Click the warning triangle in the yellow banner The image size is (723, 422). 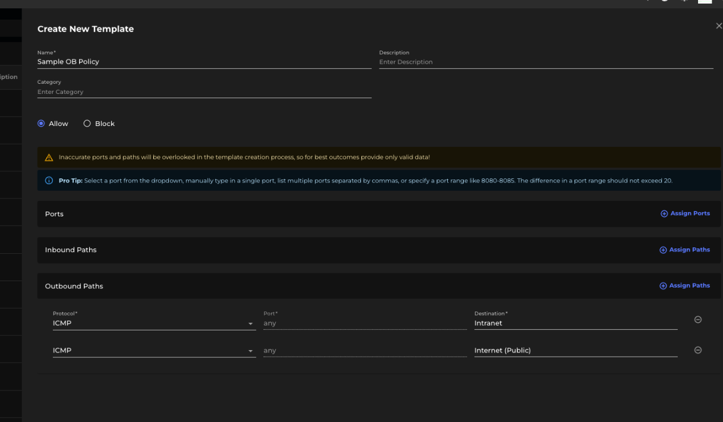tap(49, 157)
